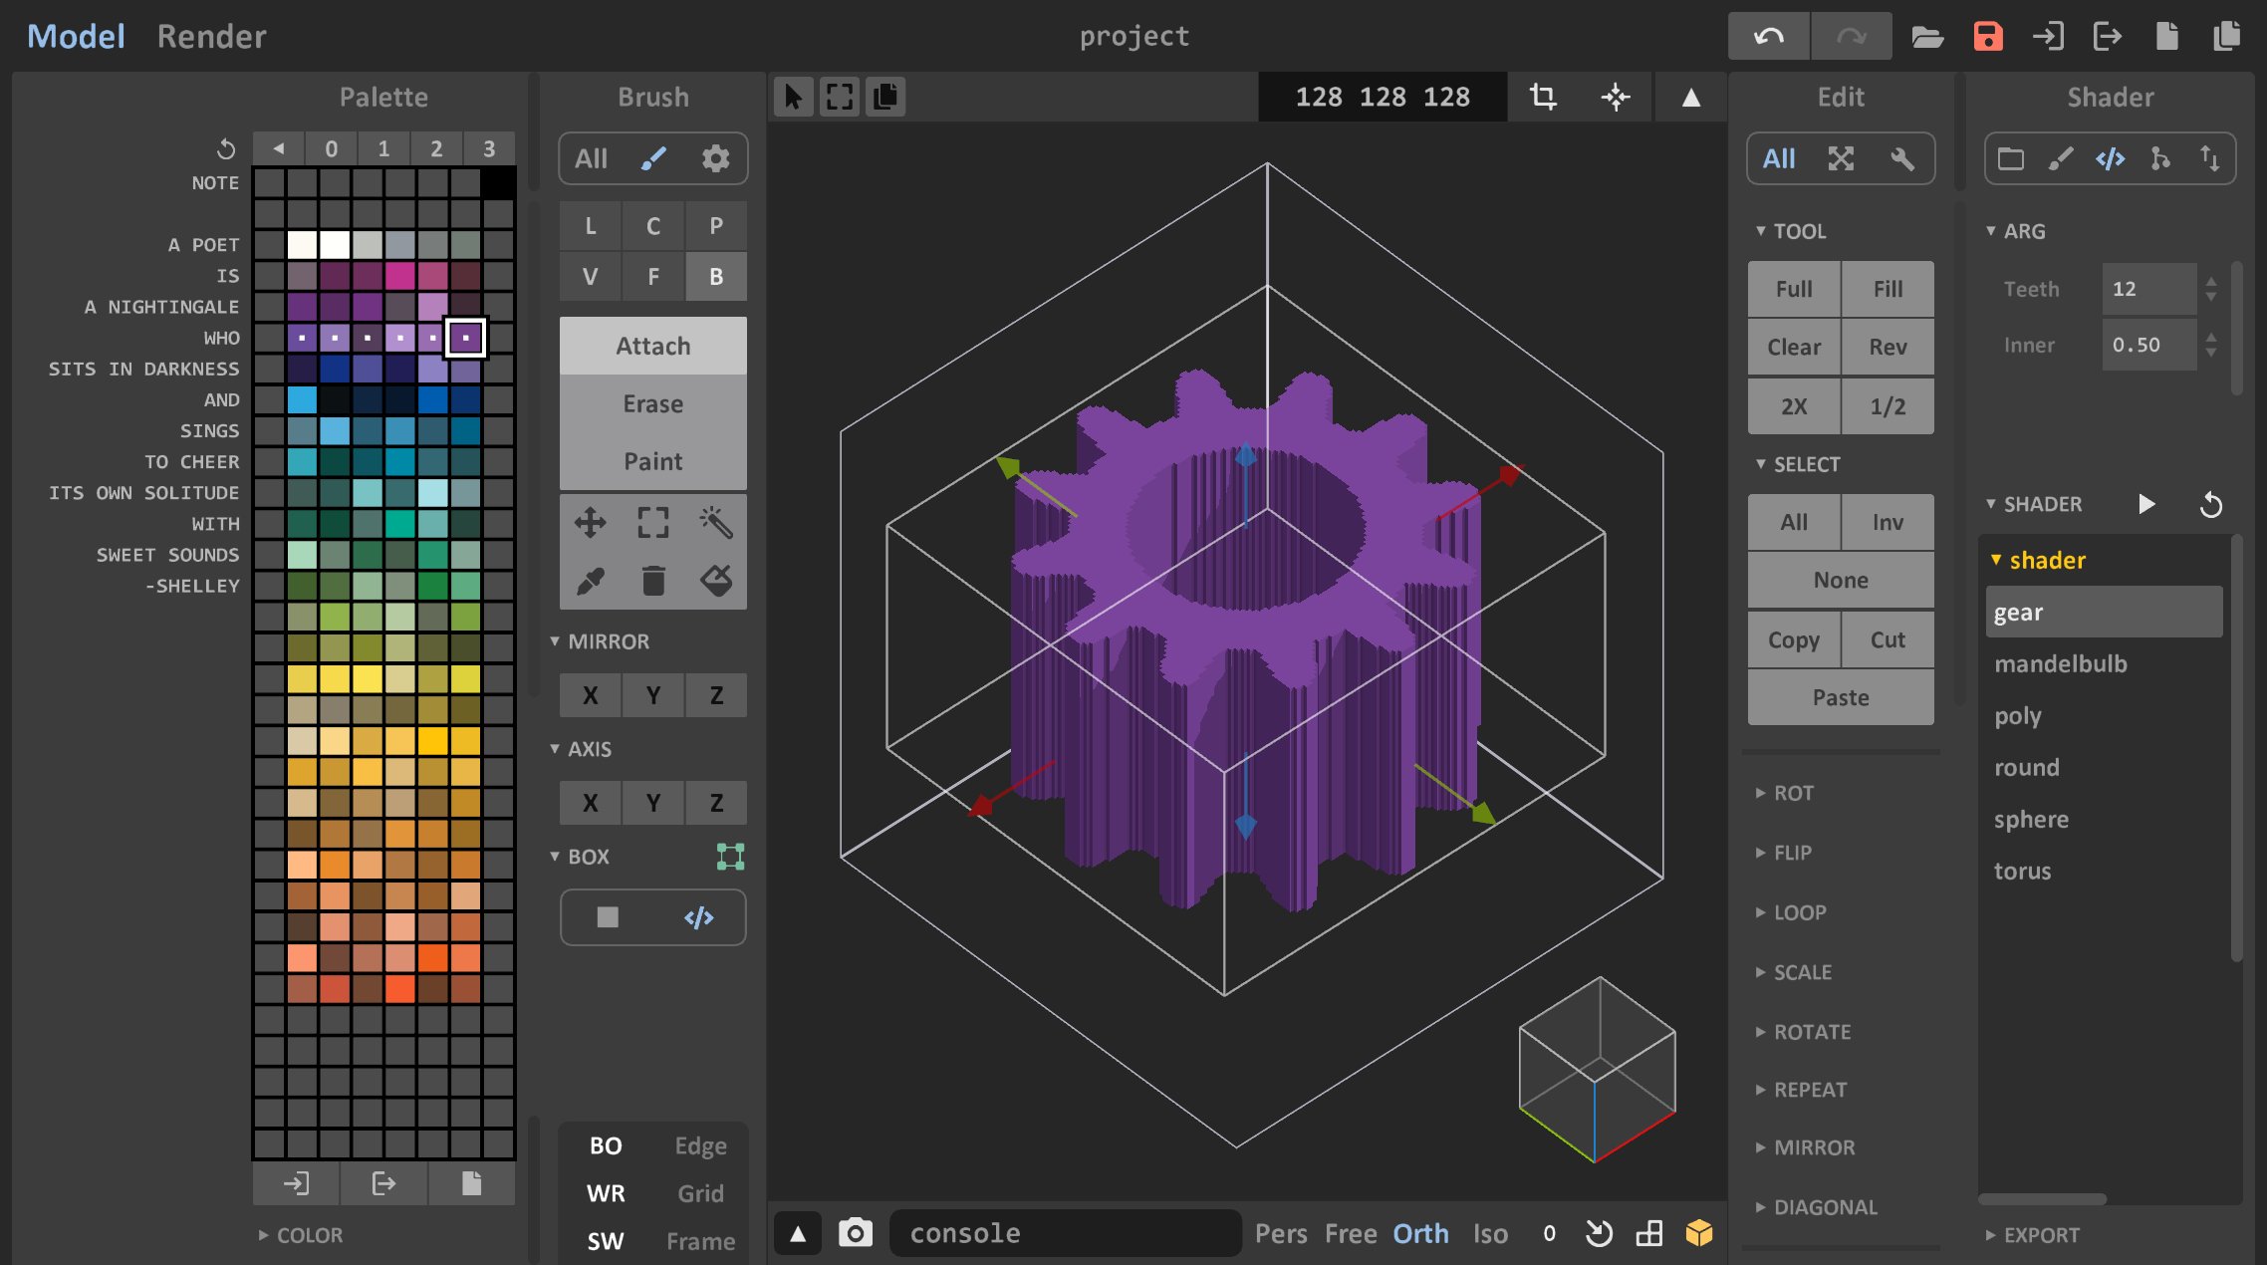Select the paint bucket fill tool
Viewport: 2267px width, 1265px height.
coord(718,579)
